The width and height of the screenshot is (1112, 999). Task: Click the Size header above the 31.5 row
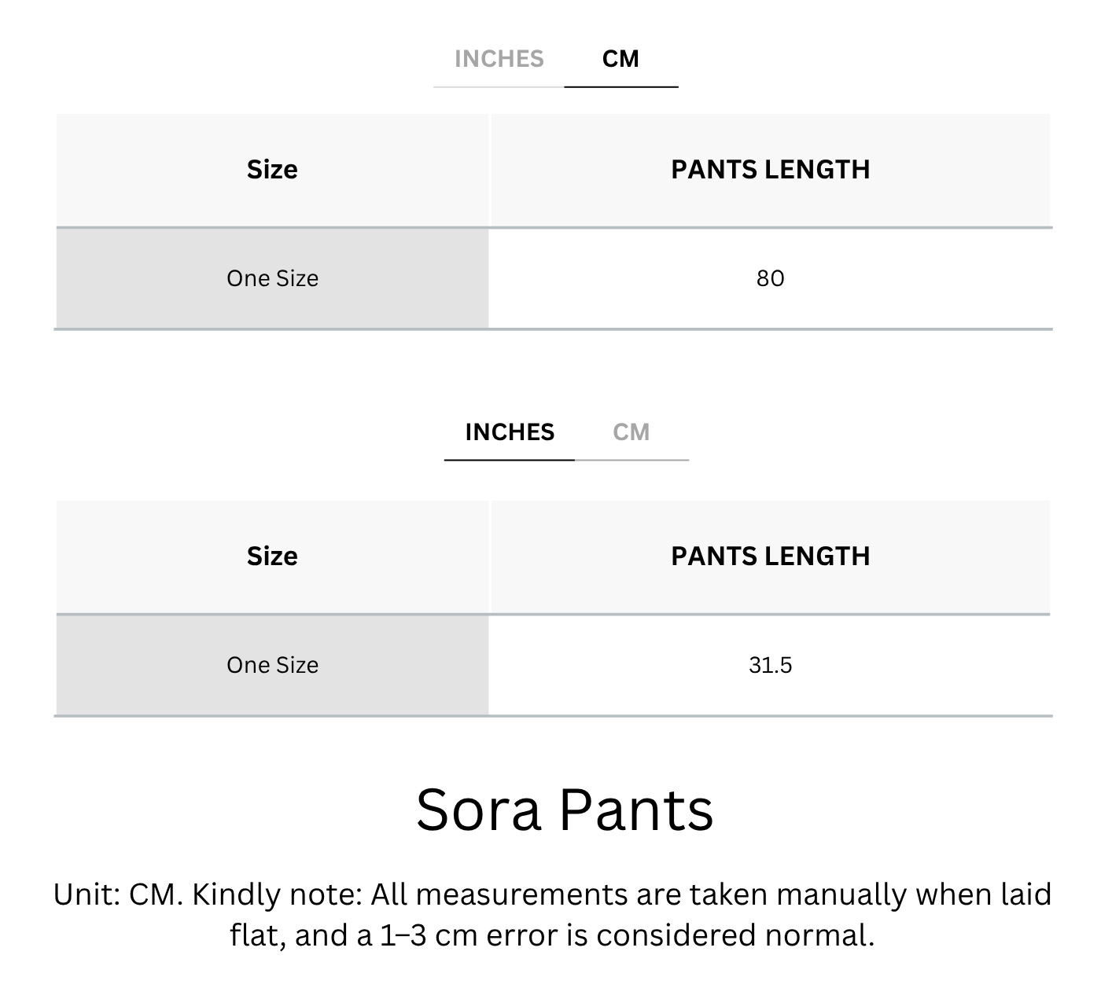pos(272,556)
